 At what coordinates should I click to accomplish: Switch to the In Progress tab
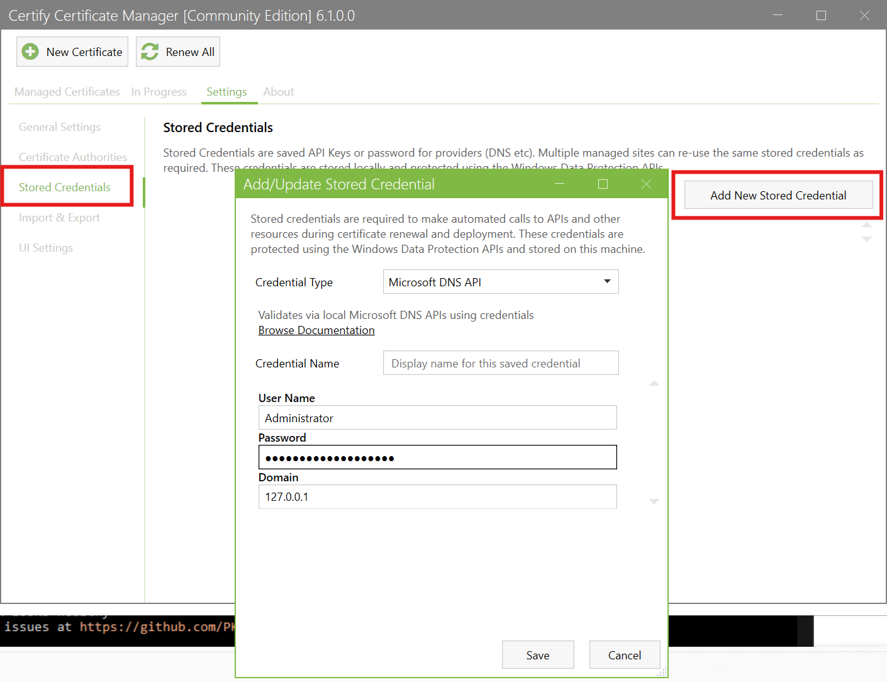159,92
